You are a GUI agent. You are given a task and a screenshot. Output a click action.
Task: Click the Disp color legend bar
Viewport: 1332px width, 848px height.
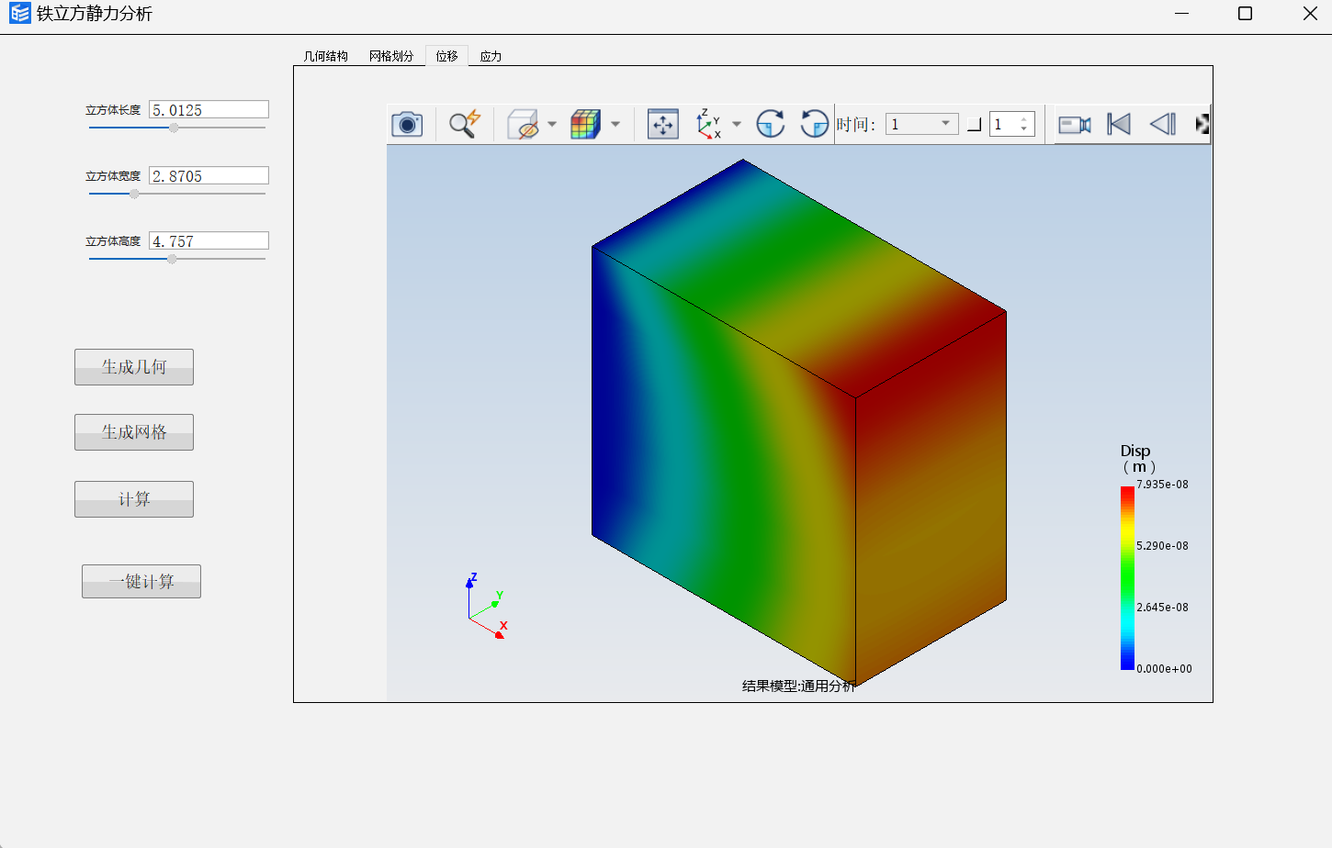point(1127,578)
